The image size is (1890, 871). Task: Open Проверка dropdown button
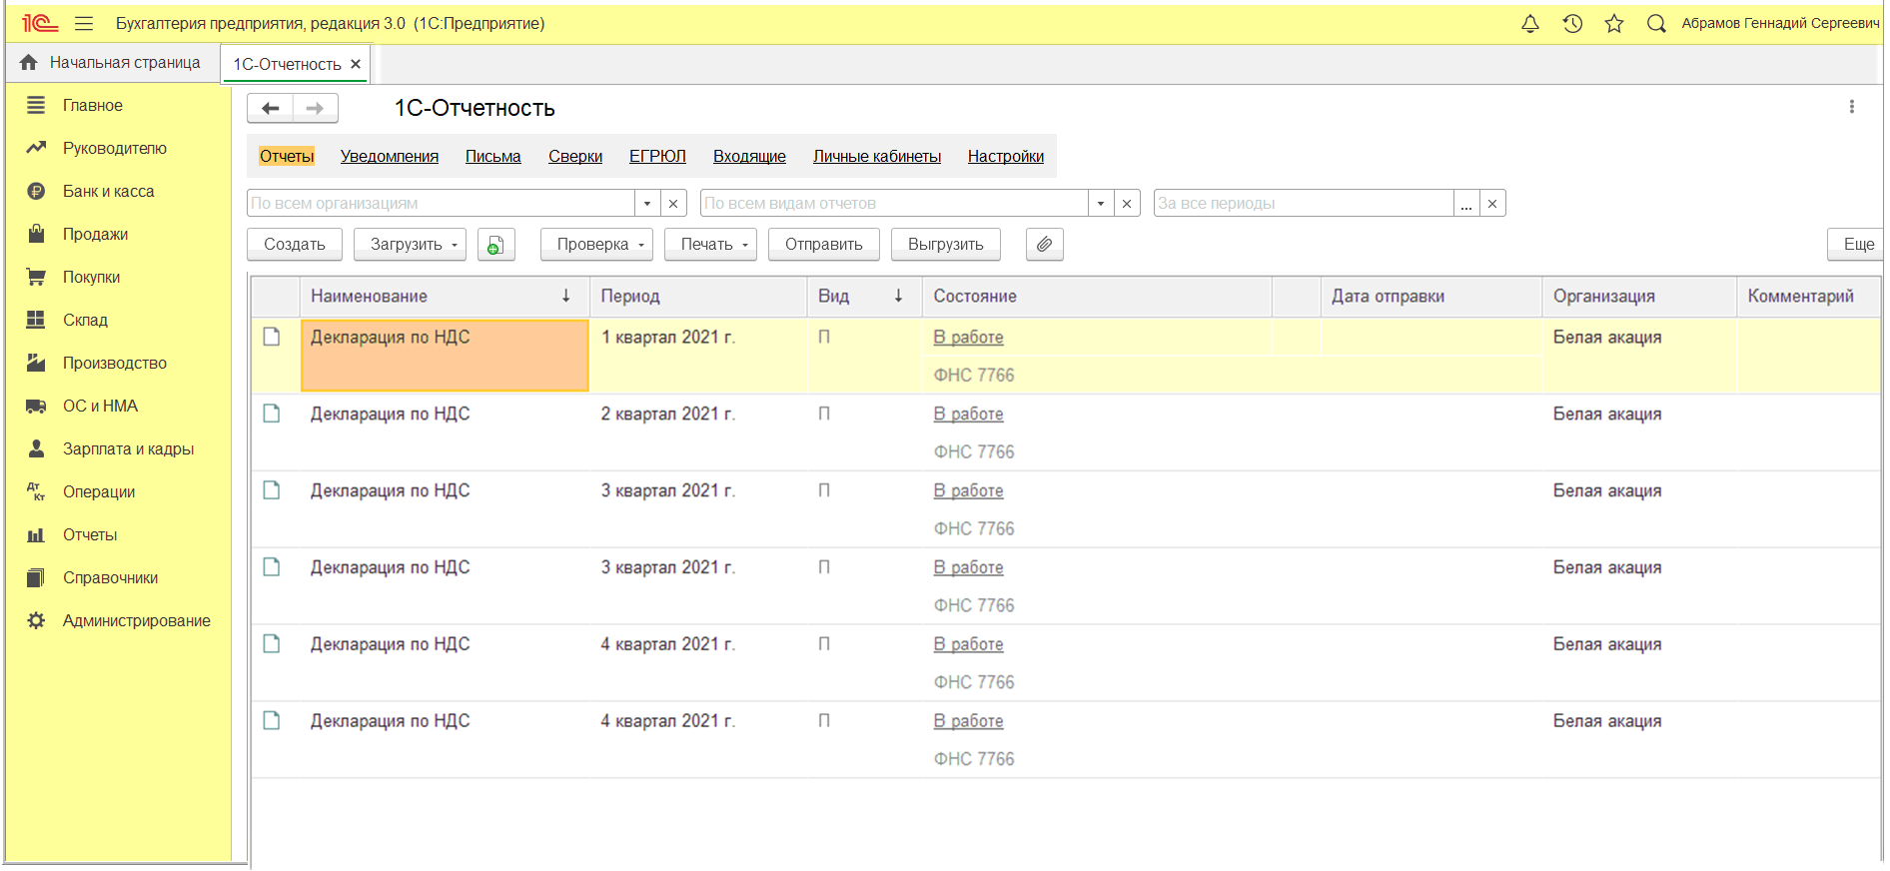click(596, 245)
